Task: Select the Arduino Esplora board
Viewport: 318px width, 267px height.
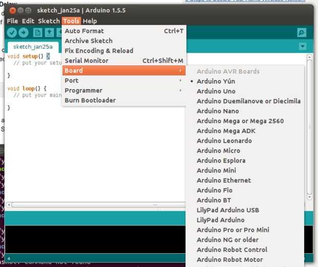Action: tap(245, 161)
